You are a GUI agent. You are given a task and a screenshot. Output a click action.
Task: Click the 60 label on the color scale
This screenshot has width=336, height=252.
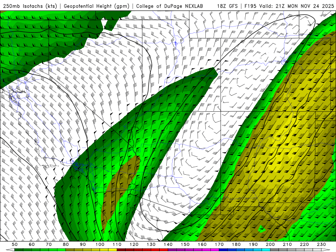tap(32, 244)
